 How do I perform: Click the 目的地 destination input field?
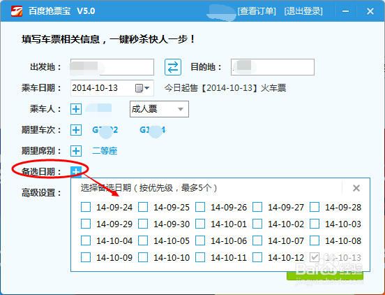point(273,67)
